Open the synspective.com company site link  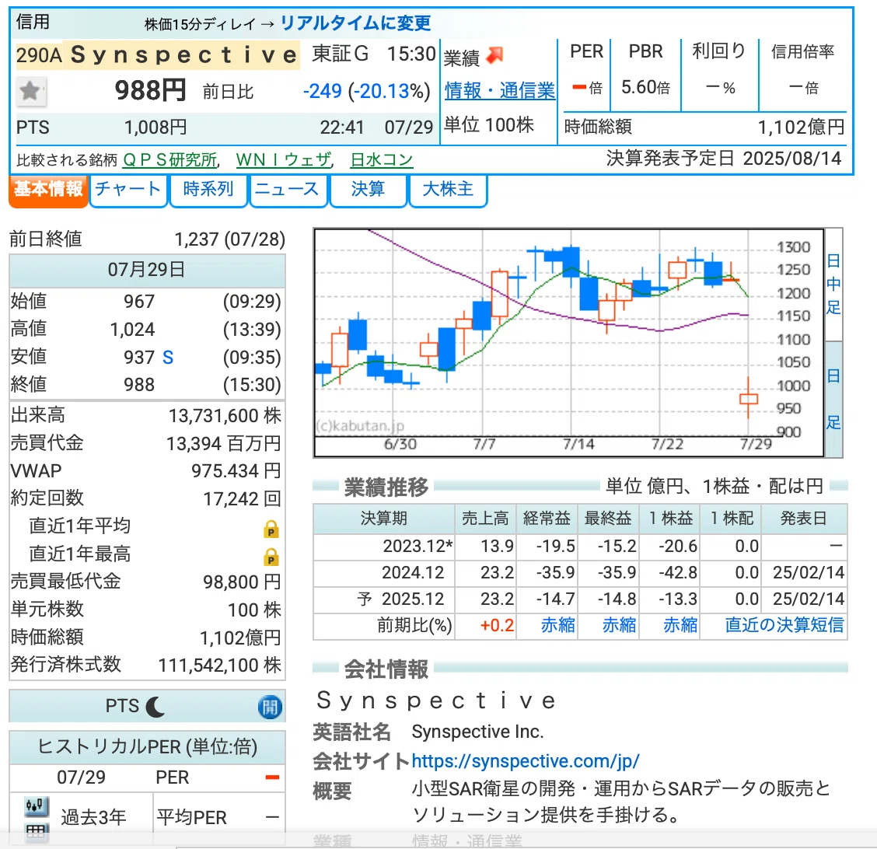click(526, 760)
